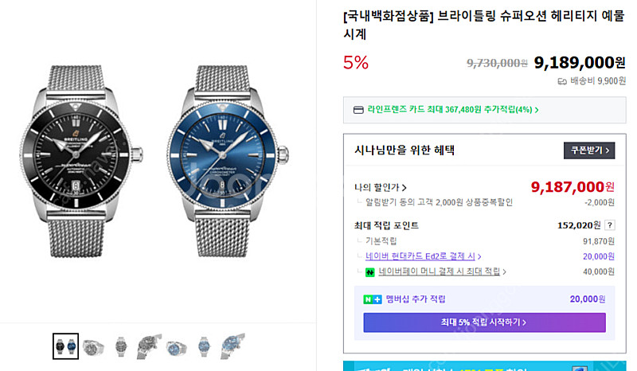Click the 쿠폰받기 button
Viewport: 637px width, 371px height.
pos(588,150)
